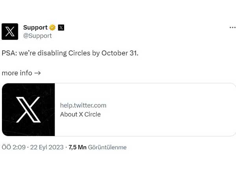Click the Support account's X logo avatar
This screenshot has width=236, height=177.
click(x=10, y=31)
